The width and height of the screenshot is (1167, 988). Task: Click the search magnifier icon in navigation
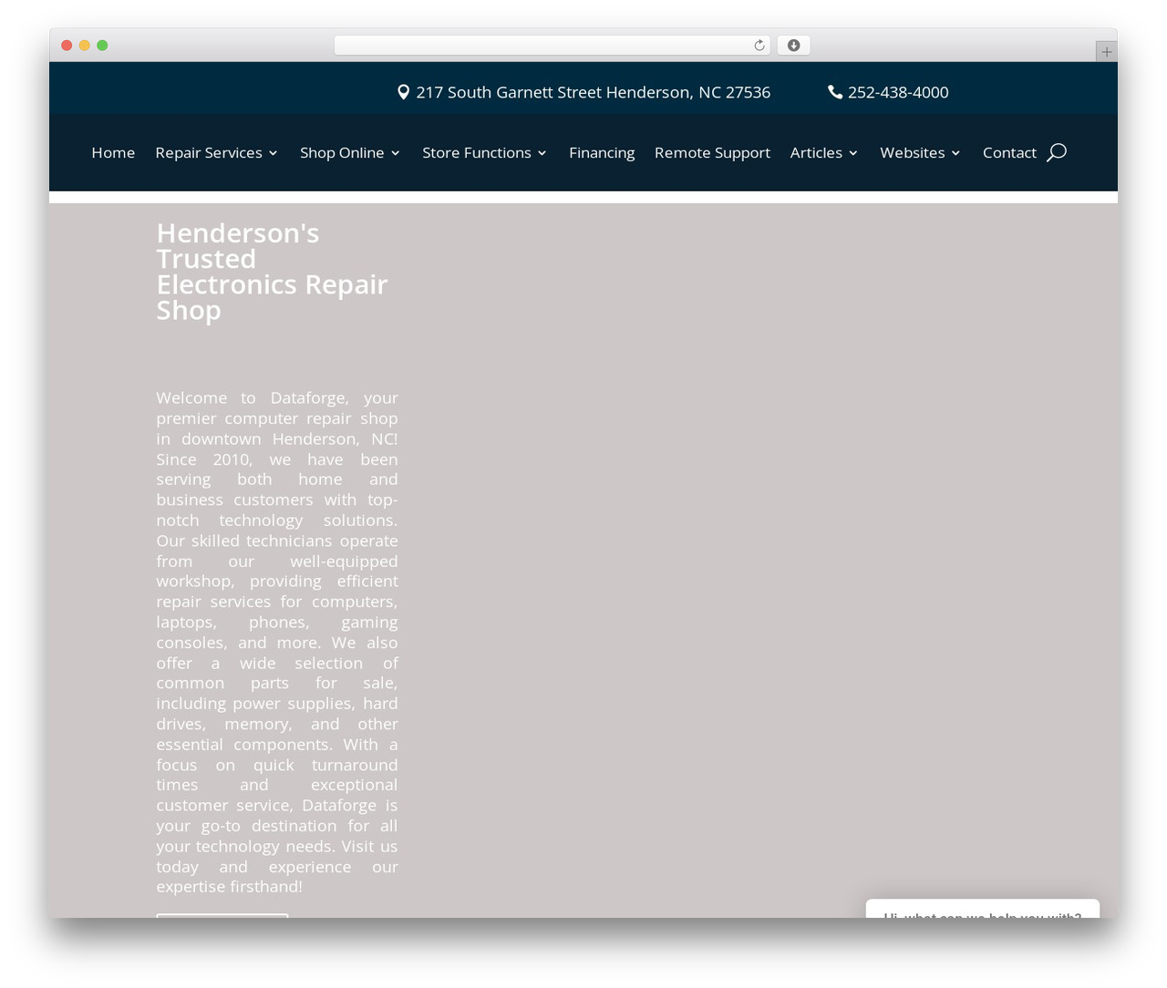coord(1056,152)
